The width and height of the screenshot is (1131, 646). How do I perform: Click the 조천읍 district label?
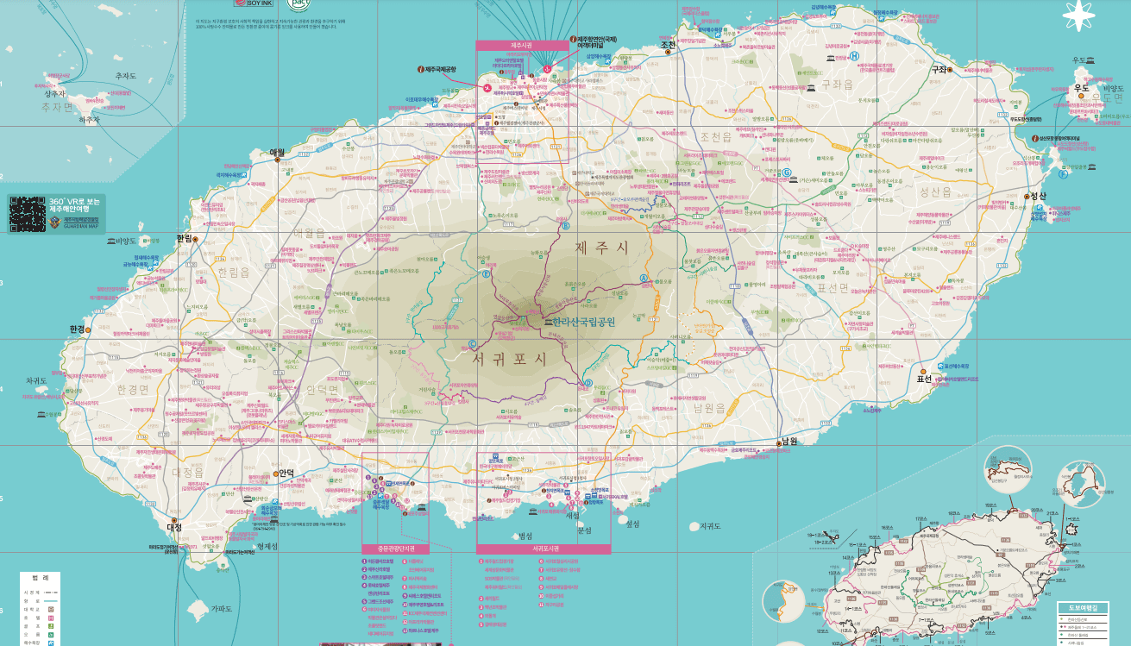716,137
